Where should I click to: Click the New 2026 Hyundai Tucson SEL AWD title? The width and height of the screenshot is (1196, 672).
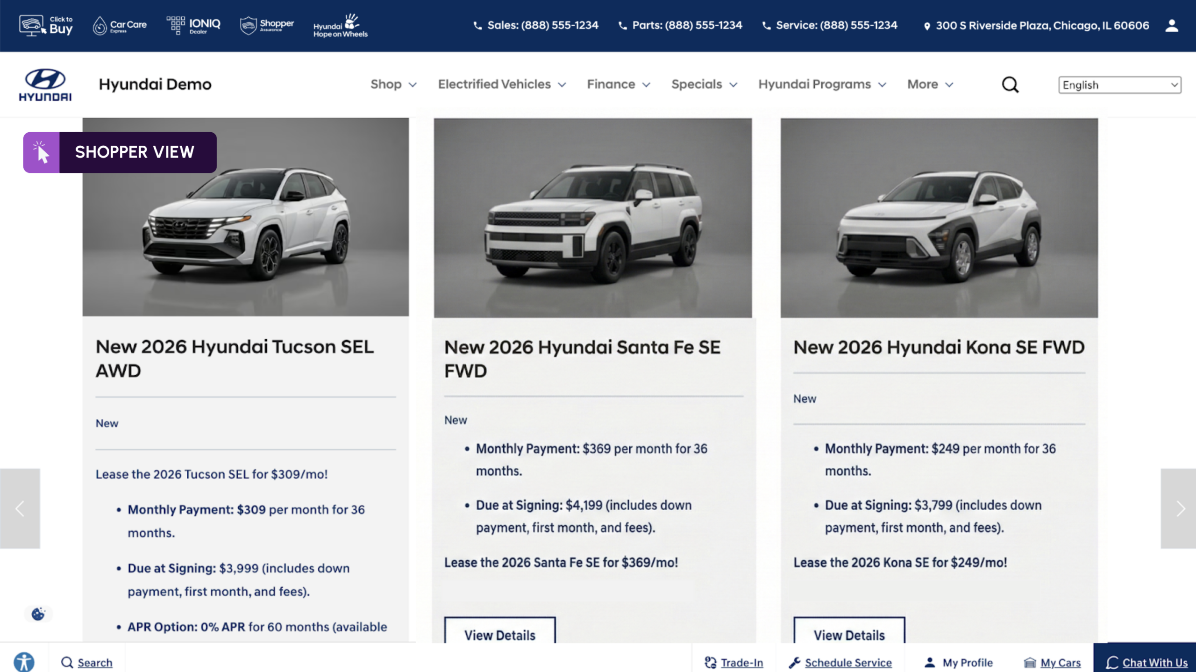(x=235, y=359)
